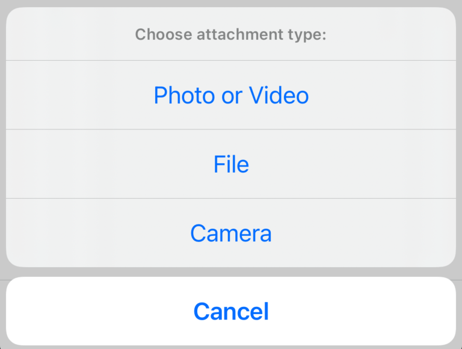This screenshot has height=349, width=462.
Task: Click the blue 'File' label
Action: point(231,164)
